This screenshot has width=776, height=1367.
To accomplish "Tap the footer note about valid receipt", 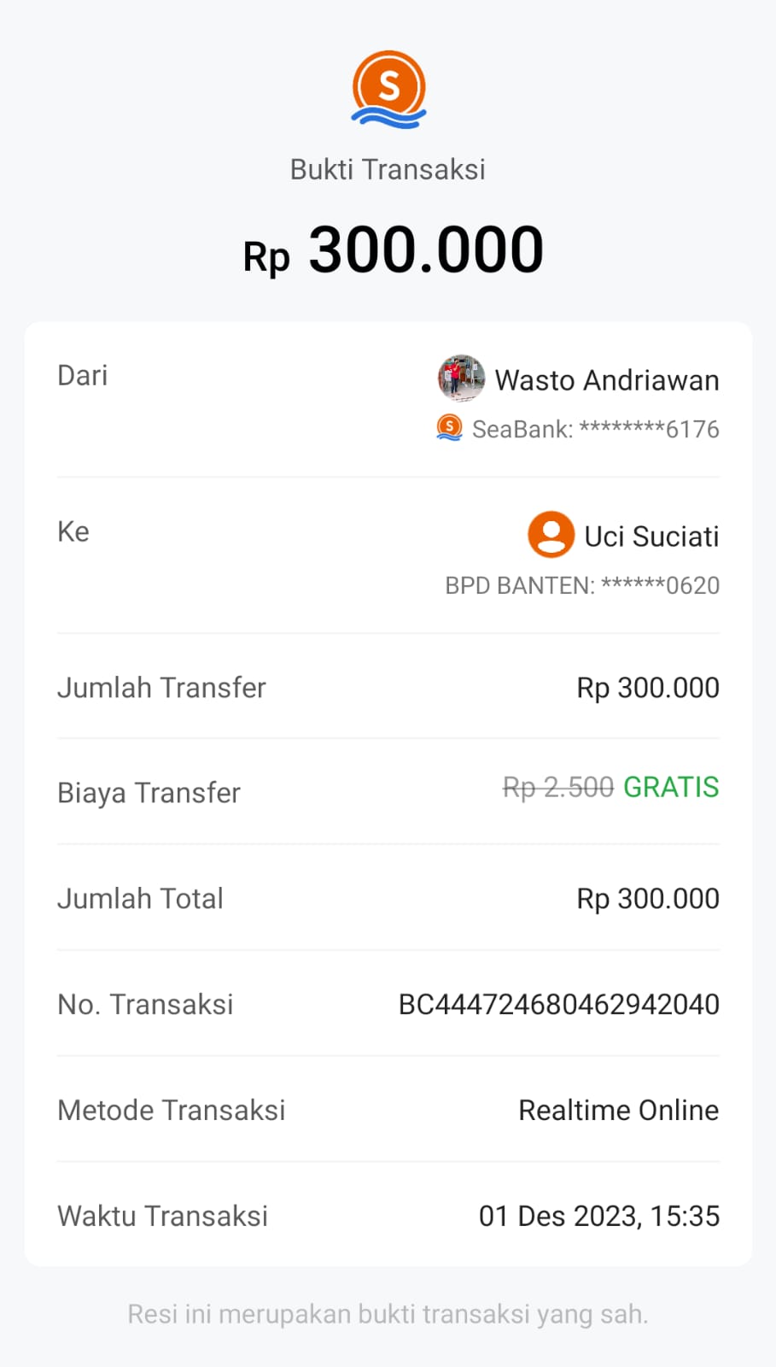I will pyautogui.click(x=388, y=1314).
